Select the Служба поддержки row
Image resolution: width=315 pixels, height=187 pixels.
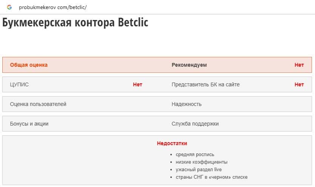tap(195, 124)
